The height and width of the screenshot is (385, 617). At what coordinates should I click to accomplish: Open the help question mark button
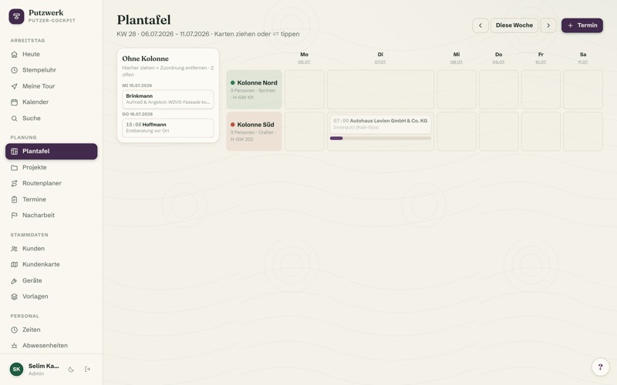[x=601, y=367]
